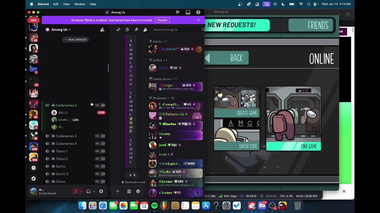380x213 pixels.
Task: Click the NEW UNREADS pill
Action: click(76, 40)
